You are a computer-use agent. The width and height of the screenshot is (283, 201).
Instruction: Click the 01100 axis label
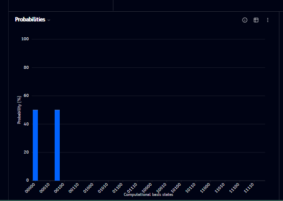[x=118, y=188]
